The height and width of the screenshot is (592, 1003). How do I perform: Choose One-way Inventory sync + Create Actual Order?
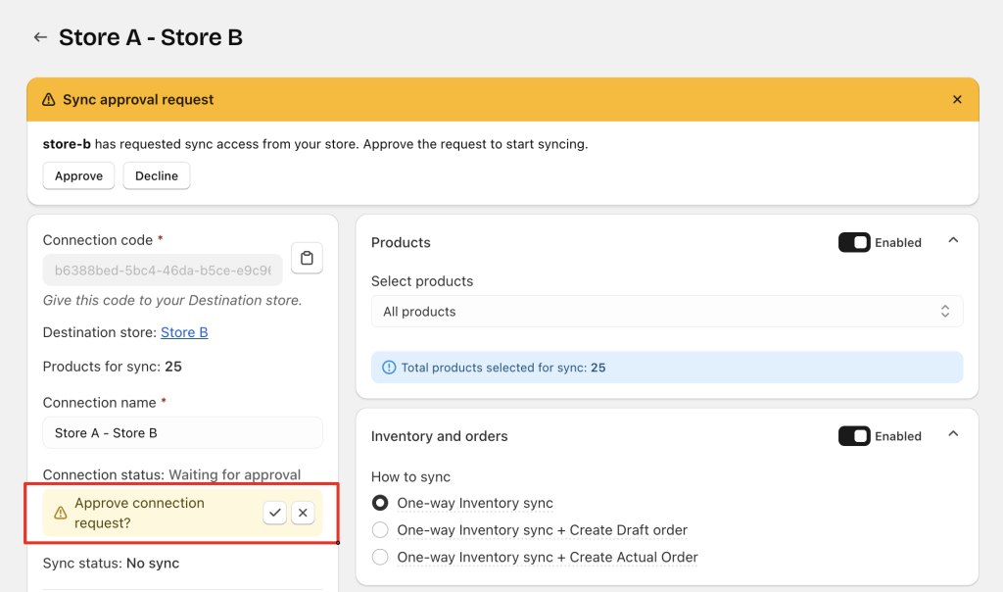click(x=380, y=557)
